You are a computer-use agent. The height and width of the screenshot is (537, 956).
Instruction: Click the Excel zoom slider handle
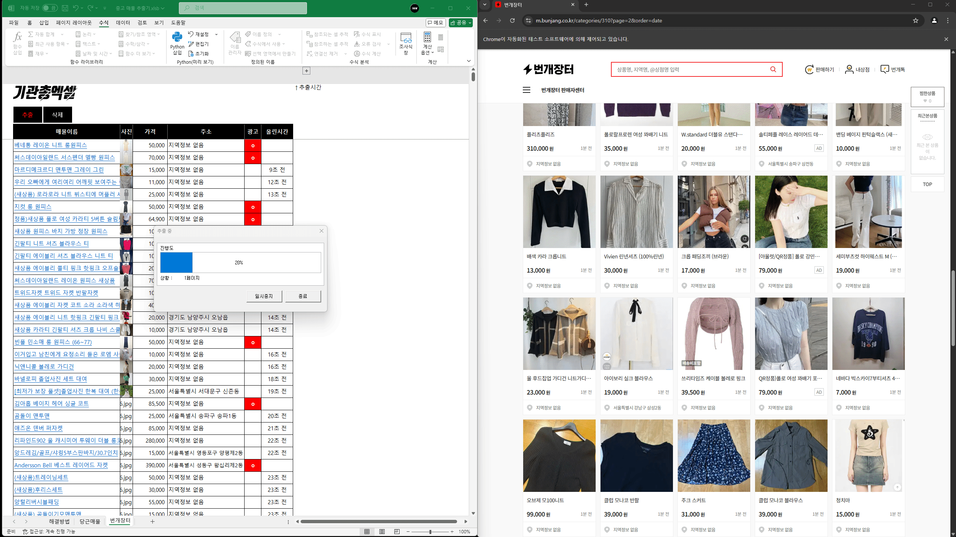(x=430, y=531)
